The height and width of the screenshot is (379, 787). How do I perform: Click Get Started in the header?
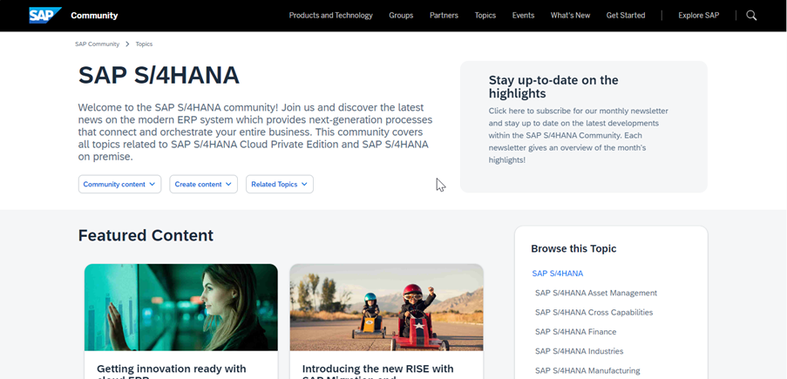(x=626, y=16)
